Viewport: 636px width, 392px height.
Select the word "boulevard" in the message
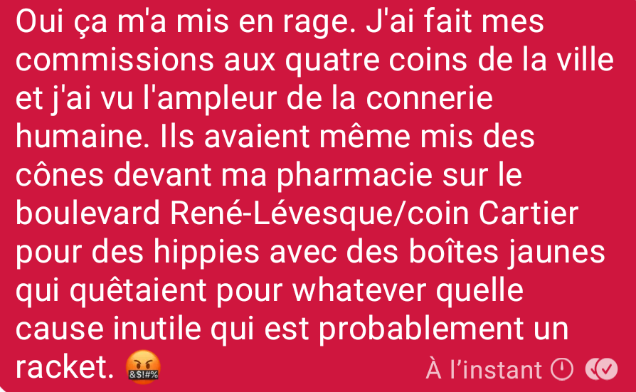(x=88, y=213)
